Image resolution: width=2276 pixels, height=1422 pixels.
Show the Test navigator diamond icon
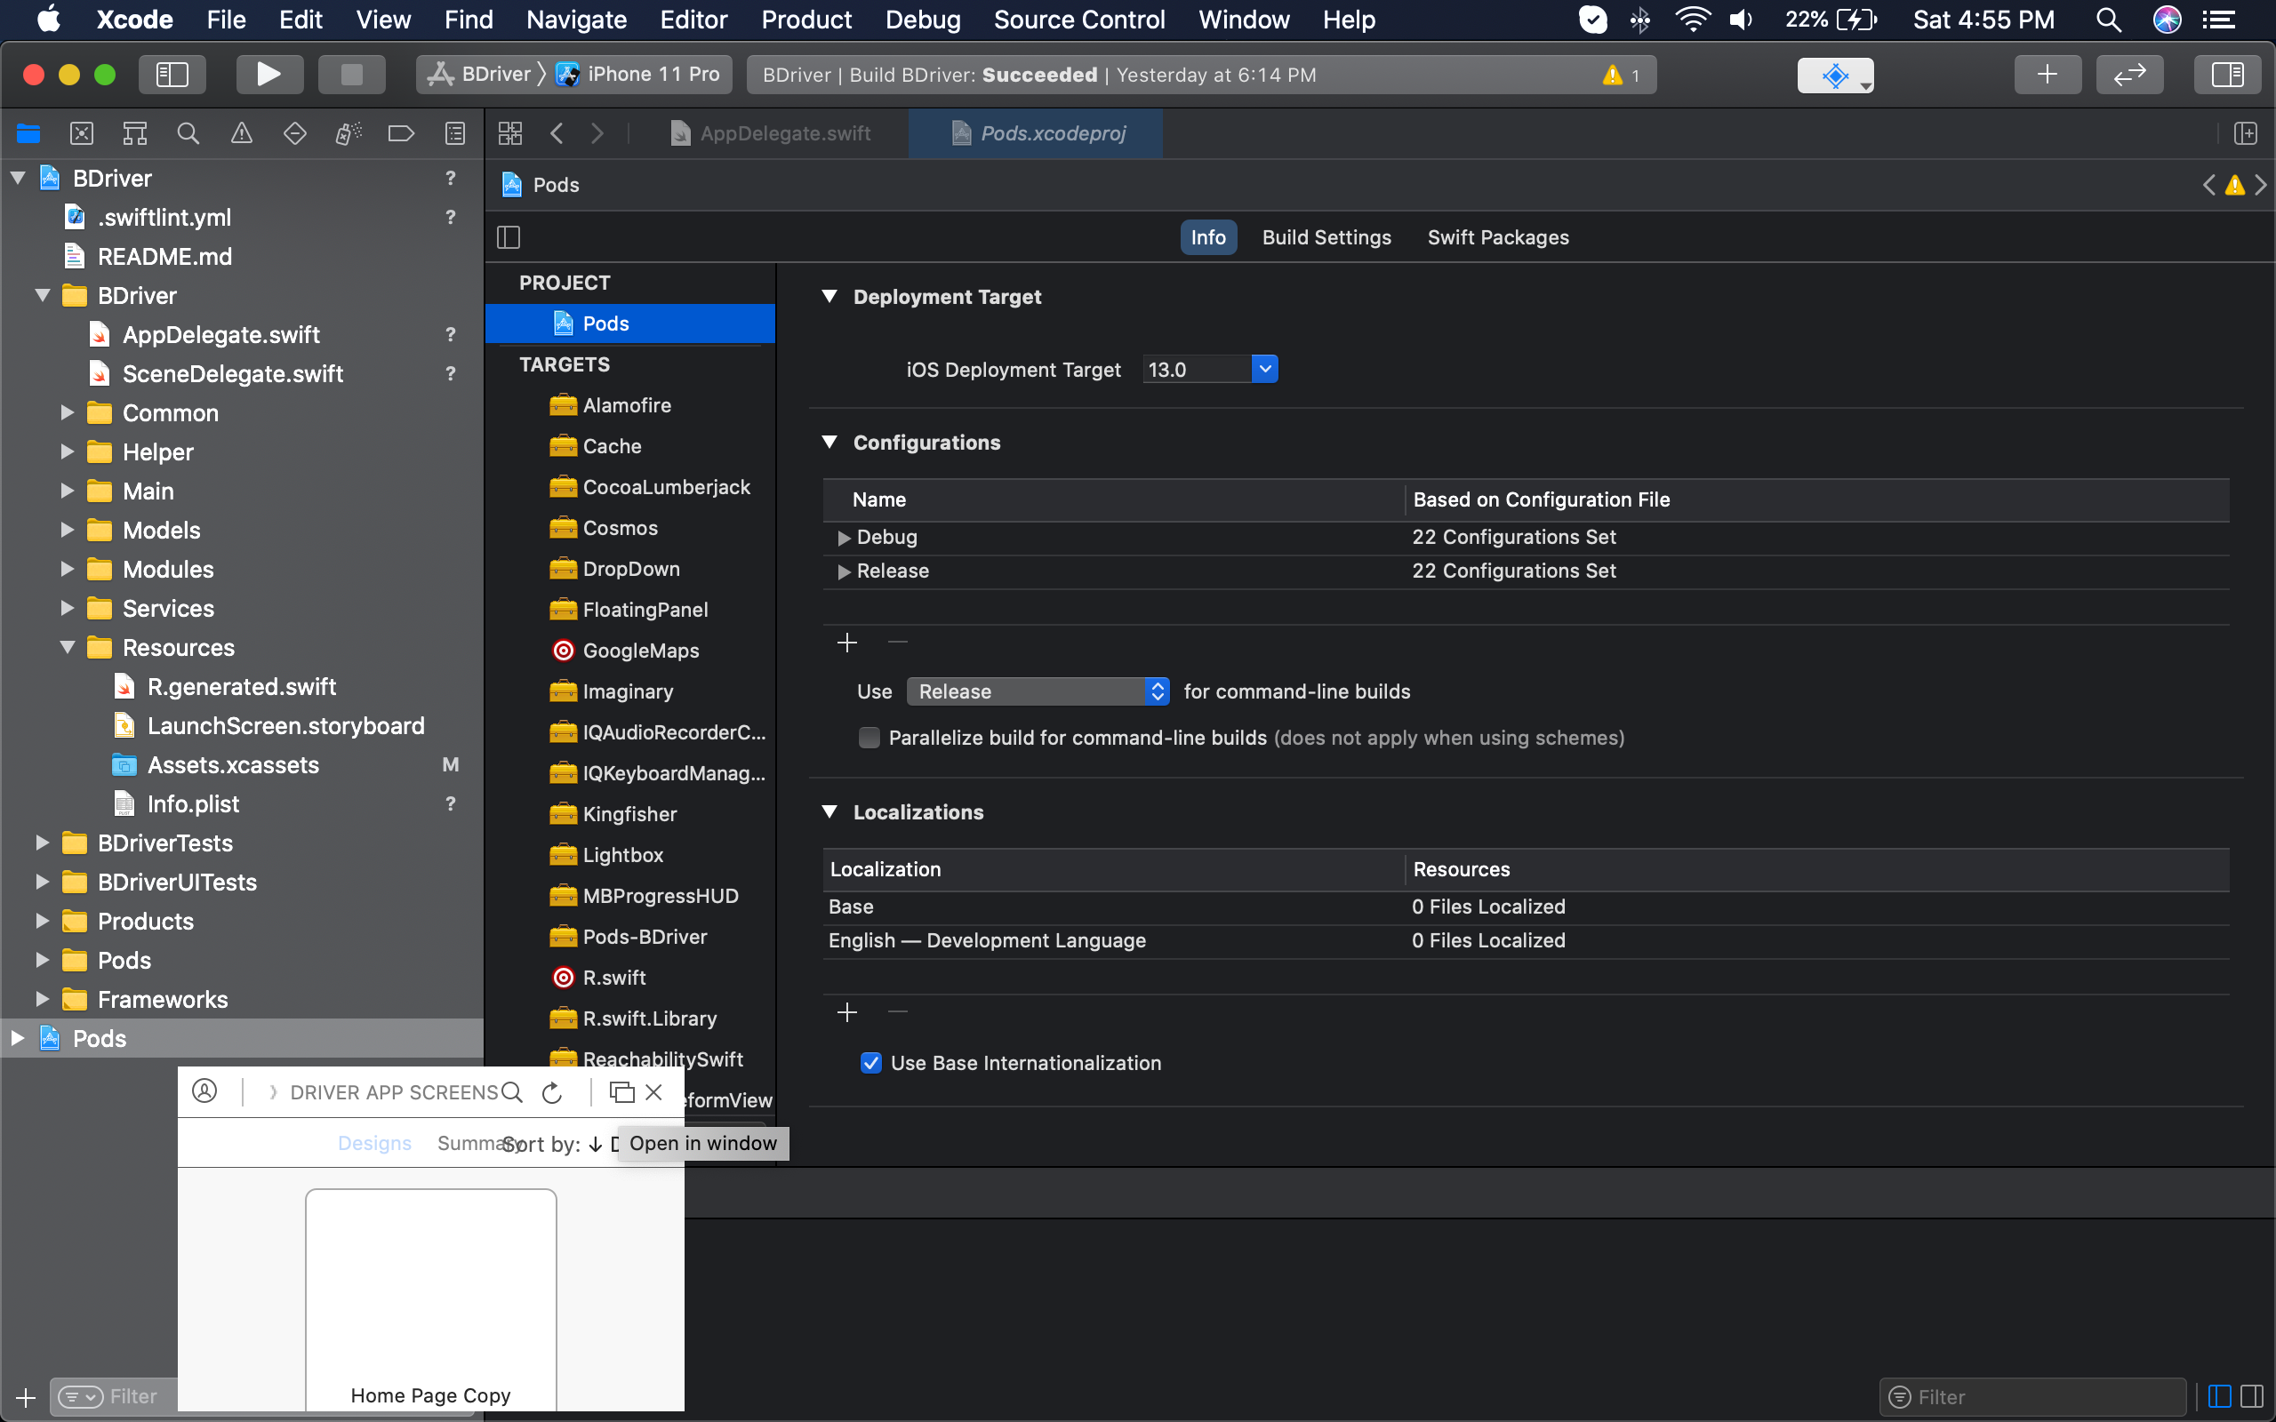click(x=294, y=133)
